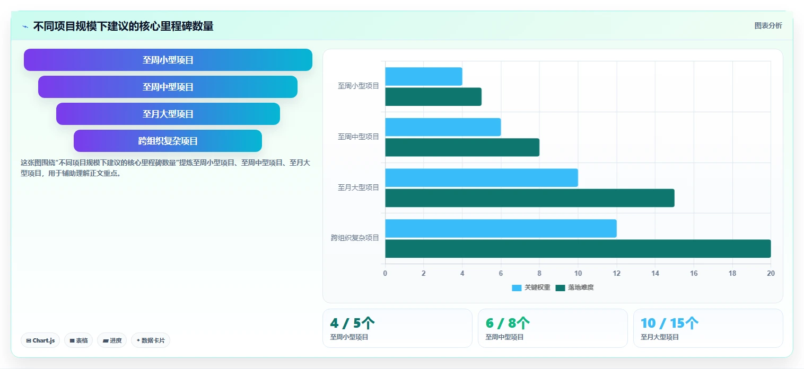Open the 4 / 5个 data card
804x369 pixels.
397,328
